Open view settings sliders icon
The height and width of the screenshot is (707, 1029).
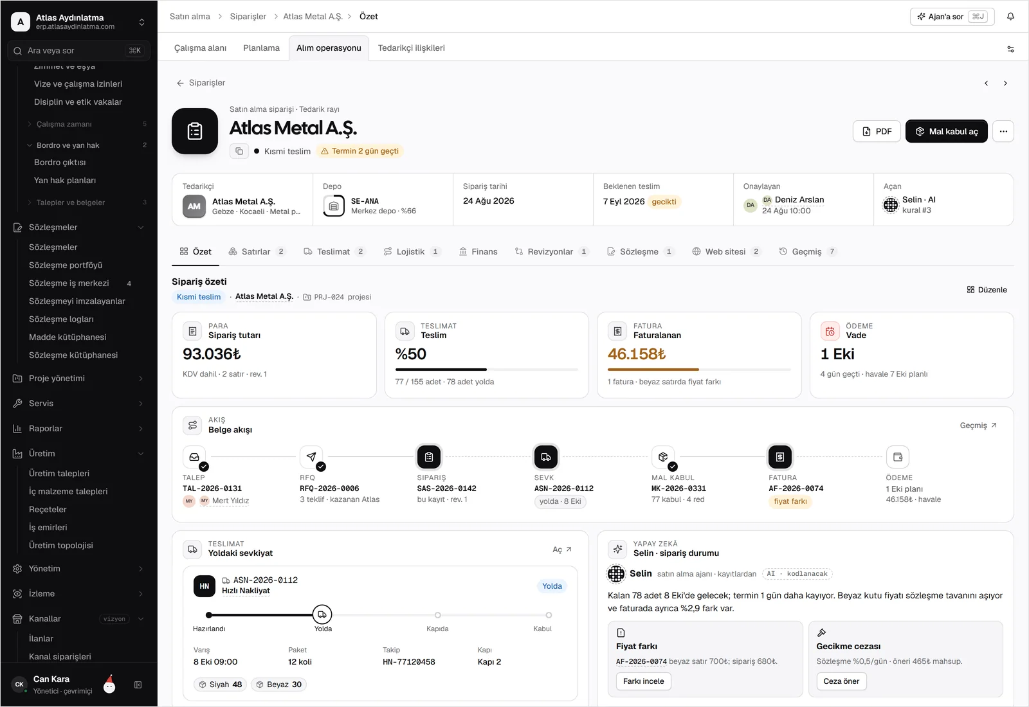1010,49
